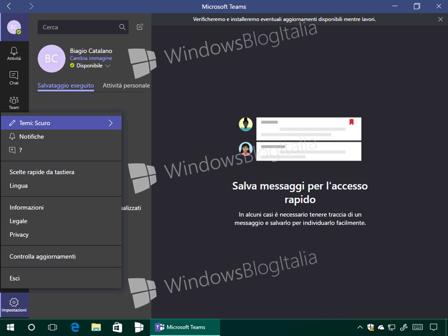The image size is (448, 336).
Task: Open Cortana from the taskbar
Action: [x=31, y=328]
